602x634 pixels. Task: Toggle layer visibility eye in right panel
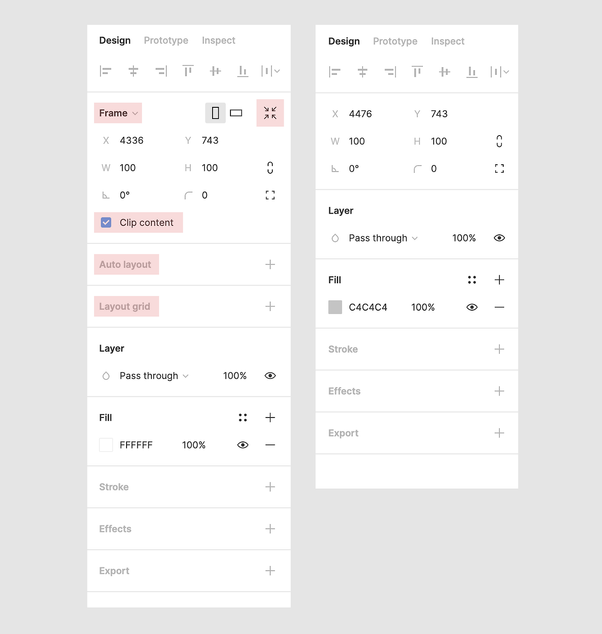499,238
